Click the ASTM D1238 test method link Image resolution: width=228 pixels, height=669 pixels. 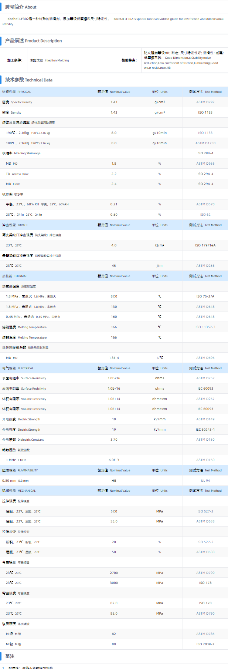(x=205, y=143)
